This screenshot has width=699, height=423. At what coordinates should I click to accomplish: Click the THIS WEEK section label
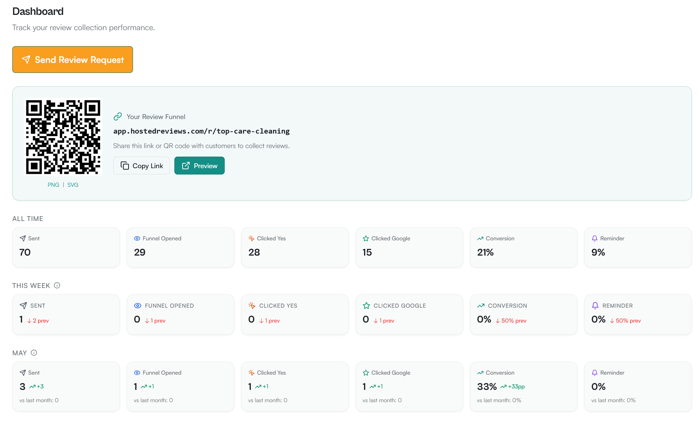coord(31,286)
